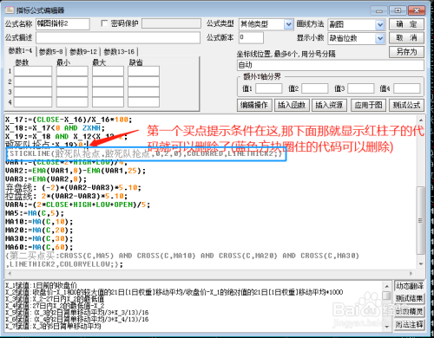Click the 插入资源 insert resource button
Screen dimensions: 434x338
pyautogui.click(x=329, y=105)
